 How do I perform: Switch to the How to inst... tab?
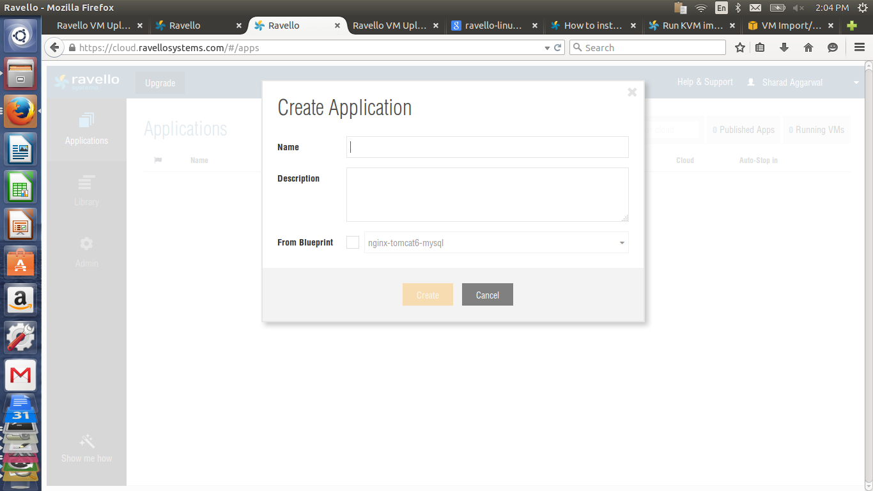592,26
